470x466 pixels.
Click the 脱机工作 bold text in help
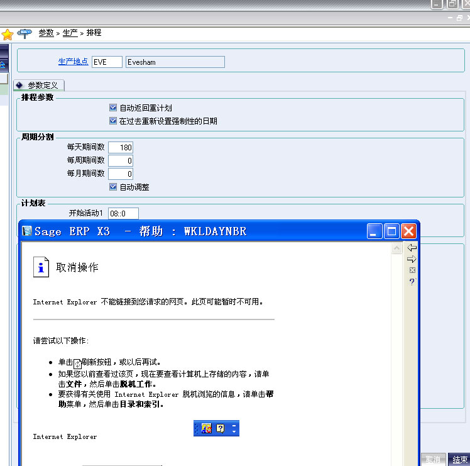[136, 384]
